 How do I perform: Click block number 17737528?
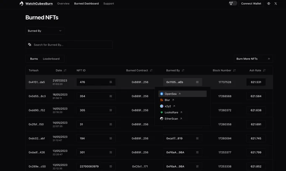click(x=225, y=82)
